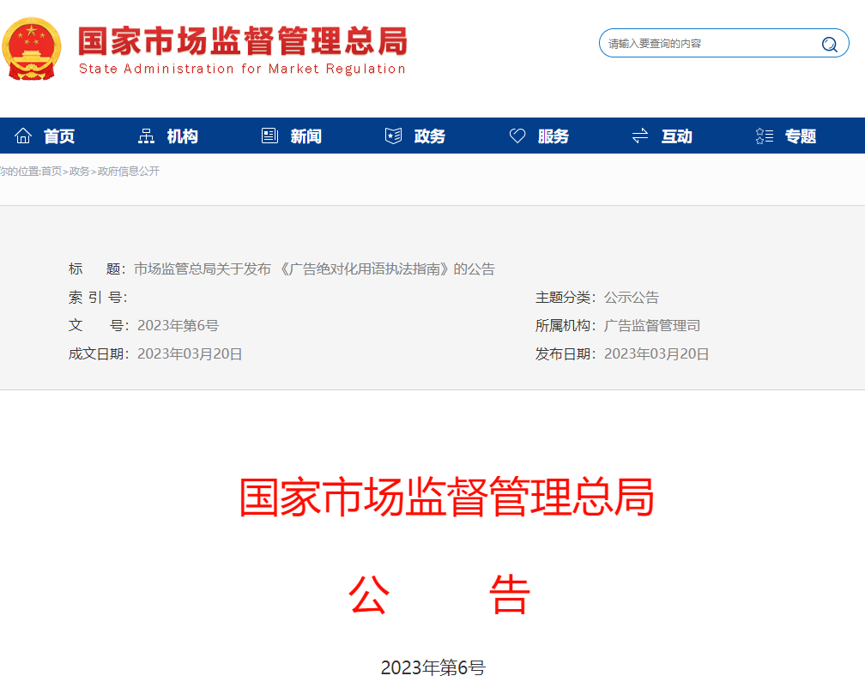The width and height of the screenshot is (865, 700).
Task: Select the title text 市场监管总局关于发布《广告绝对化用语执法指南》的公告
Action: pos(314,269)
